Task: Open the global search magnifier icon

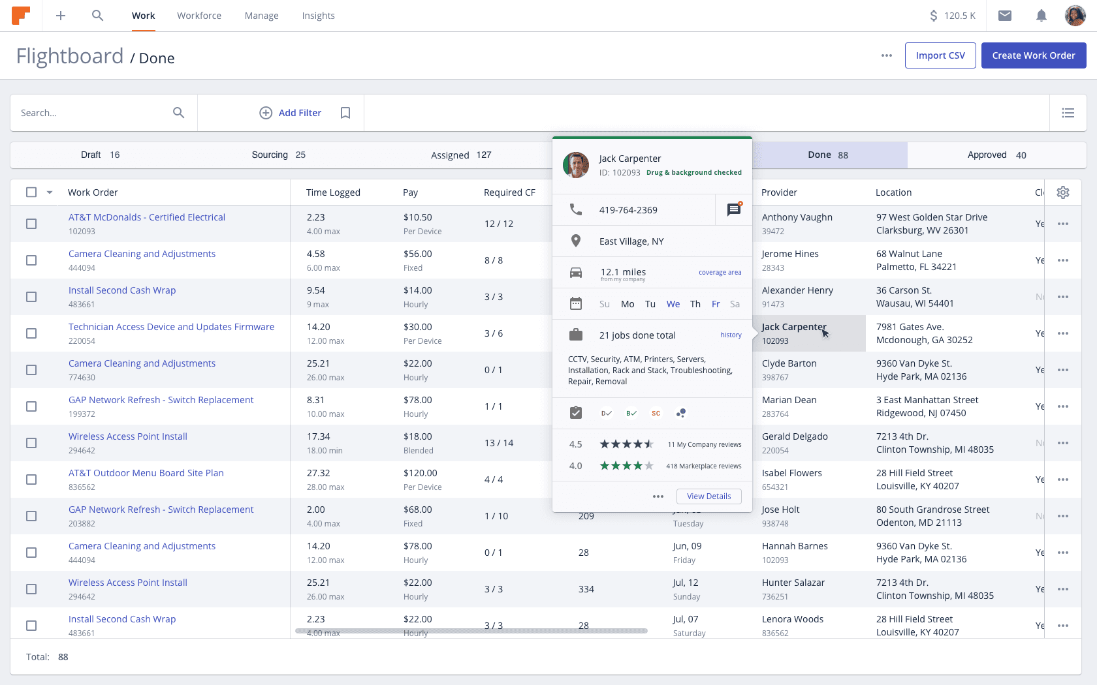Action: pyautogui.click(x=97, y=16)
